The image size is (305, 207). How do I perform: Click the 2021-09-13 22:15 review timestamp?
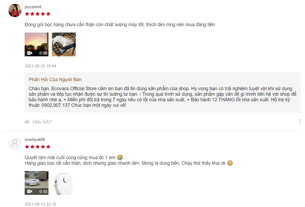[x=40, y=204]
